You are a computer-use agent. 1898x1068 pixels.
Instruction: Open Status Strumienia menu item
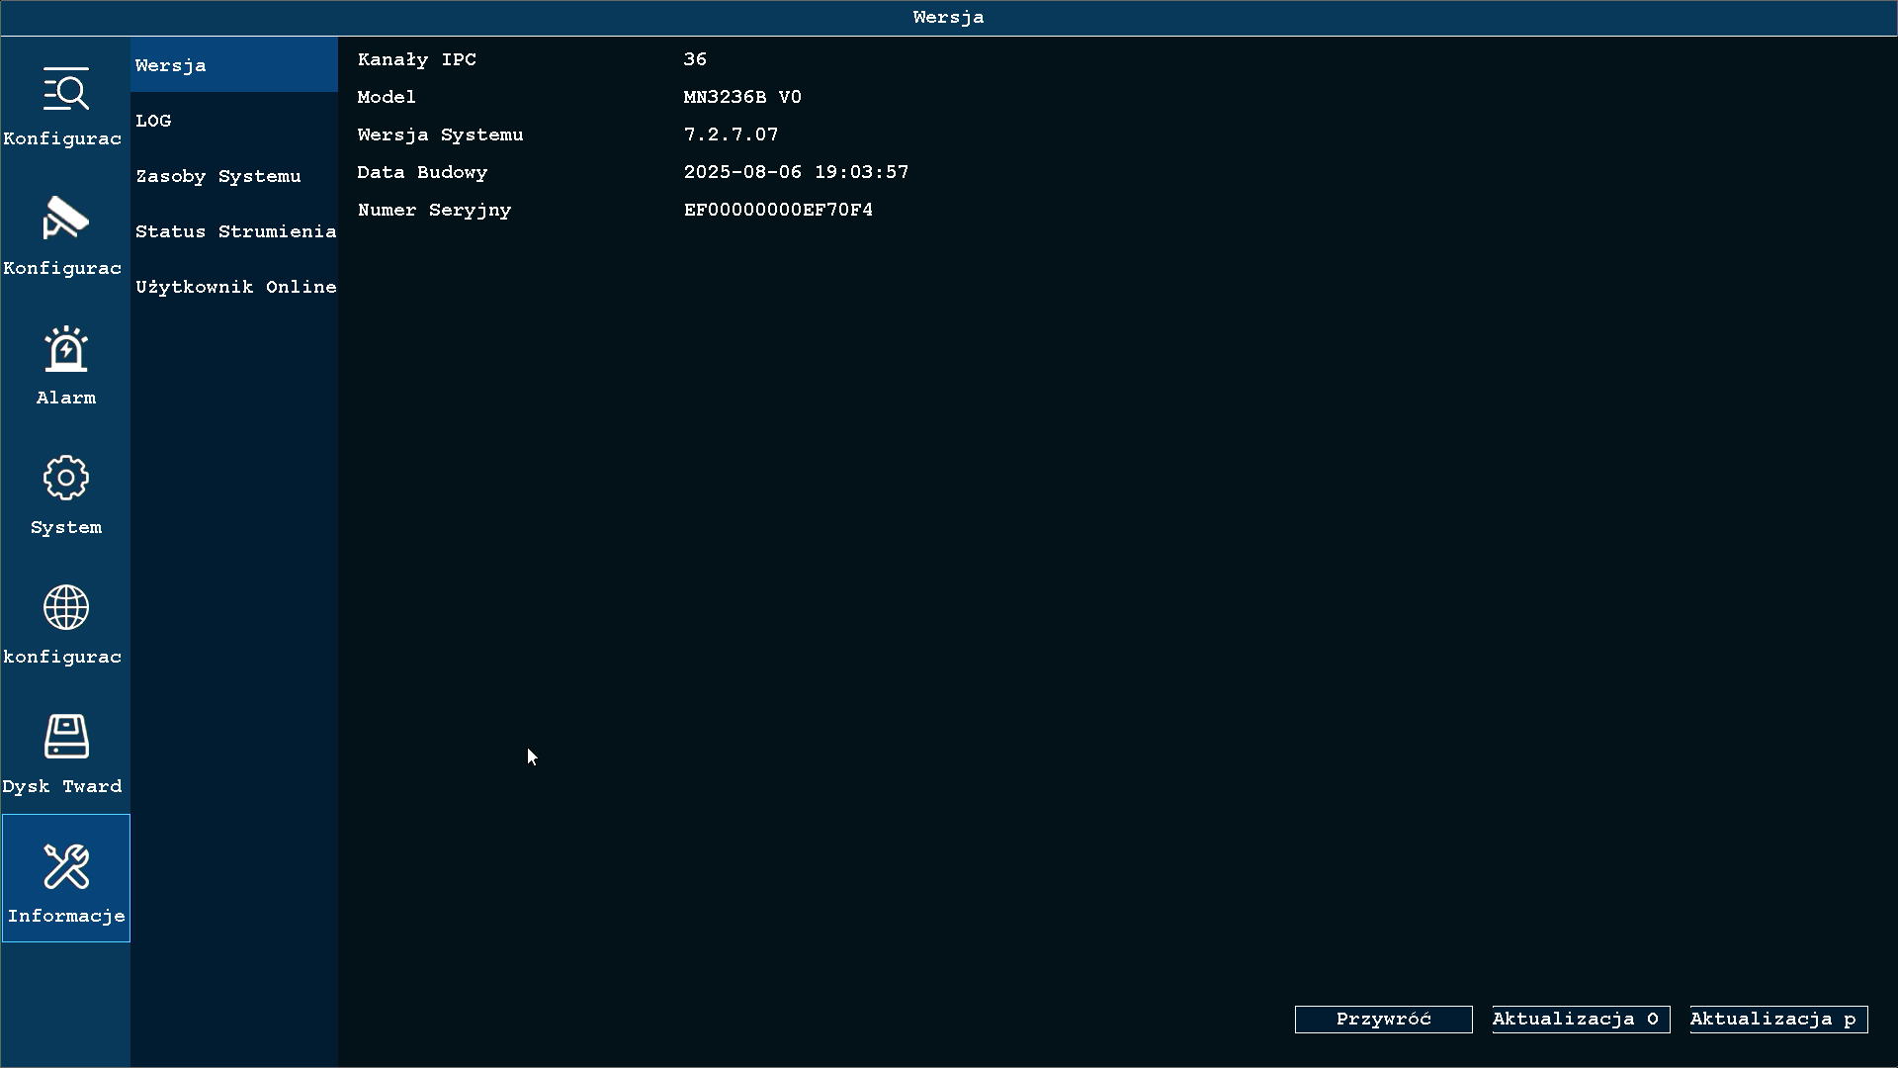click(234, 231)
